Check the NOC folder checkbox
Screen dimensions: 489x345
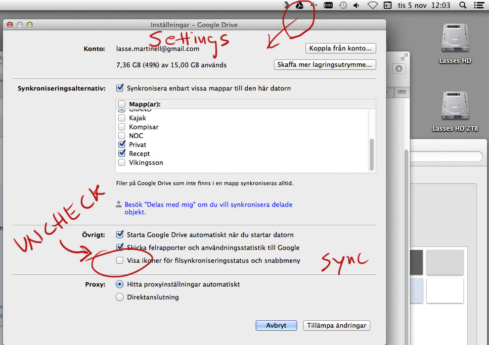click(x=122, y=136)
